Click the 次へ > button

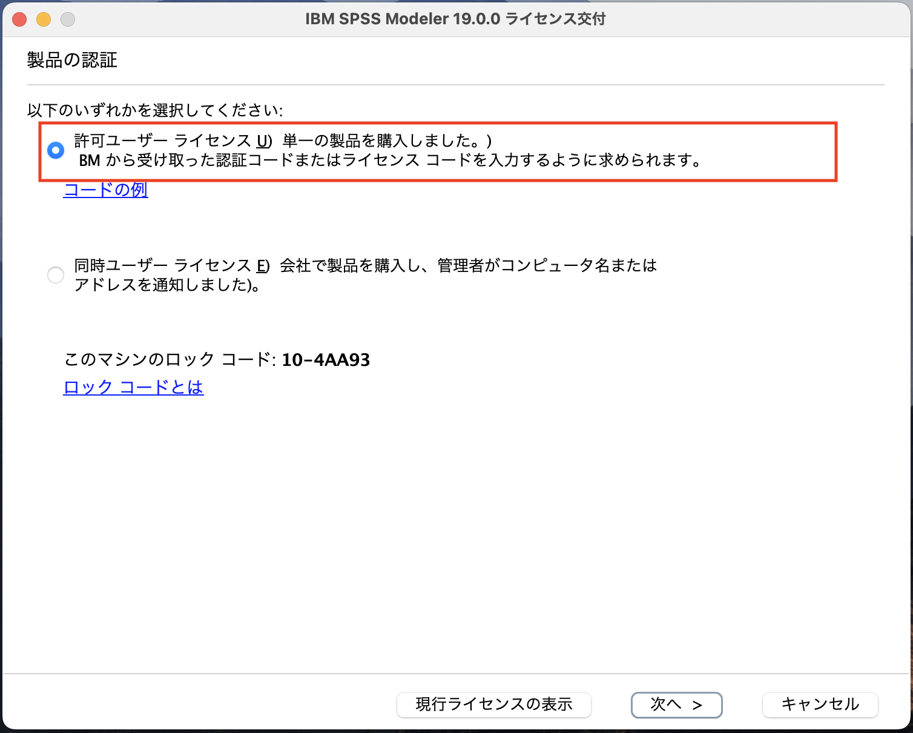pyautogui.click(x=677, y=705)
